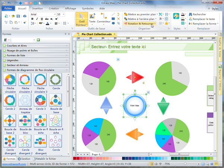Switch to the Insertion ribbon tab
The width and height of the screenshot is (224, 168).
[37, 9]
